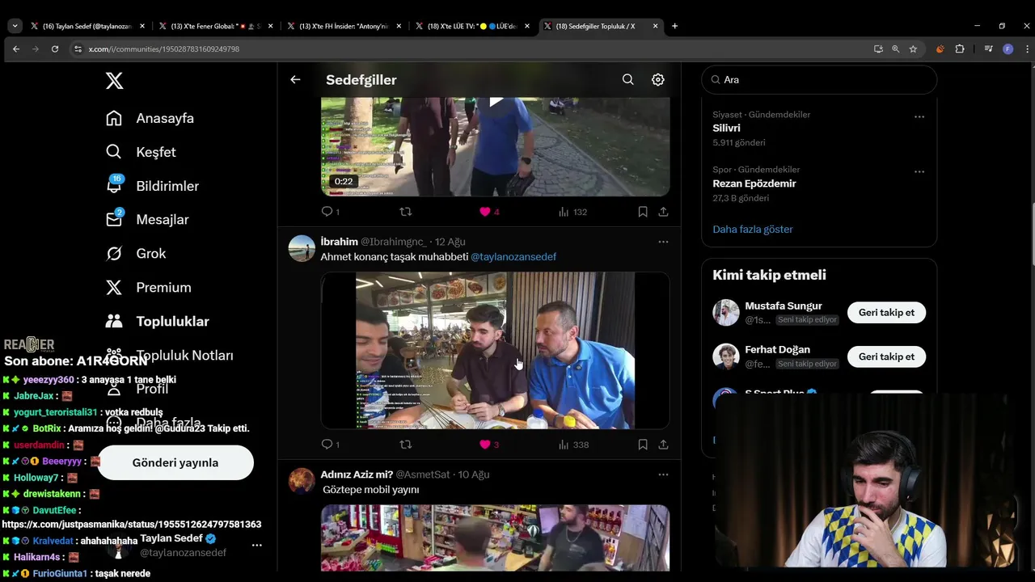Open account menu for Taylan Sedef
The height and width of the screenshot is (582, 1035).
[x=256, y=546]
